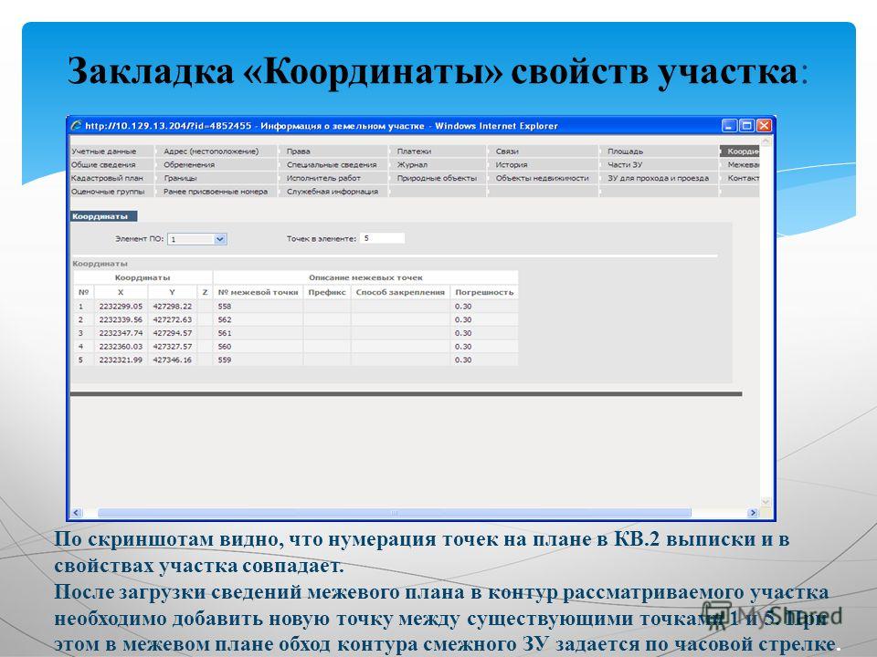Open the Части ЗУ tab

tap(625, 165)
